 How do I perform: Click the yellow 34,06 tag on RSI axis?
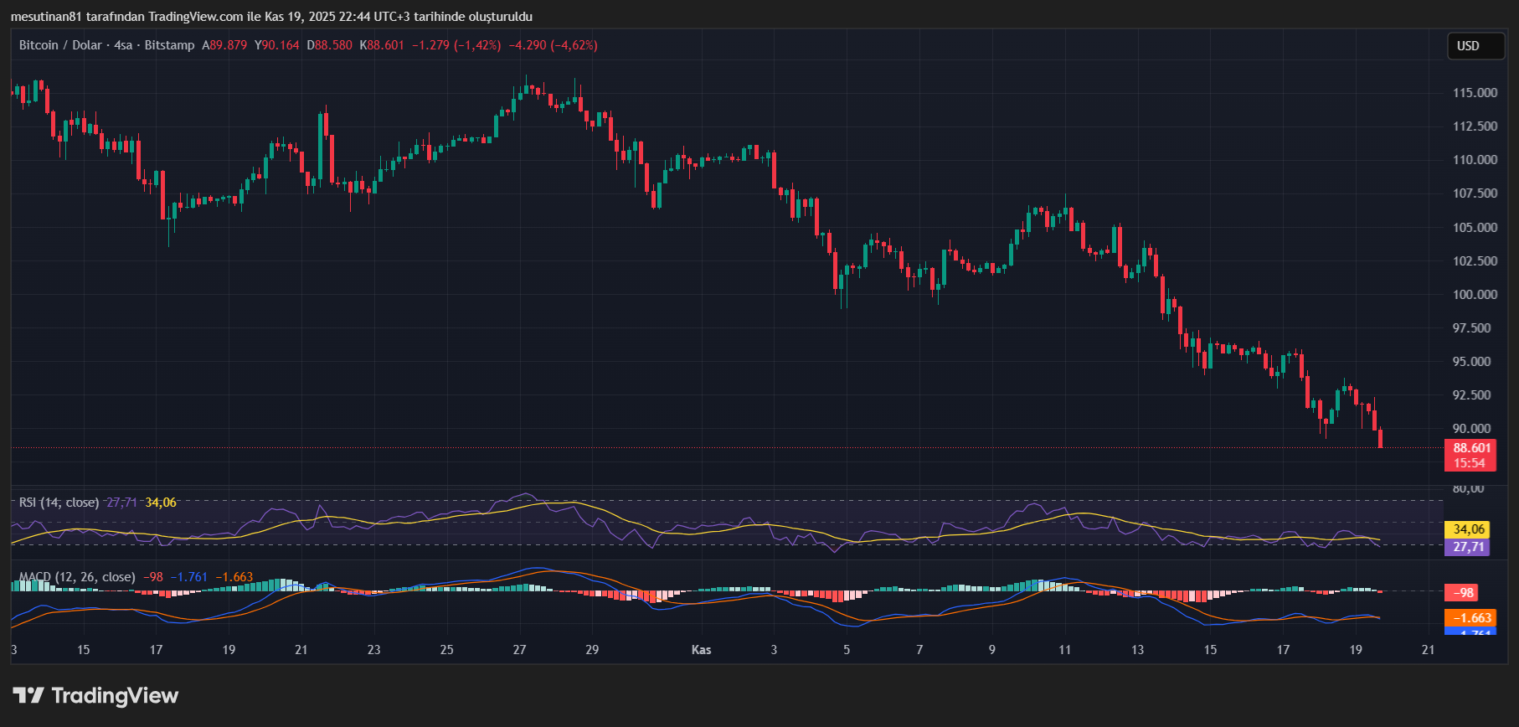(1469, 529)
